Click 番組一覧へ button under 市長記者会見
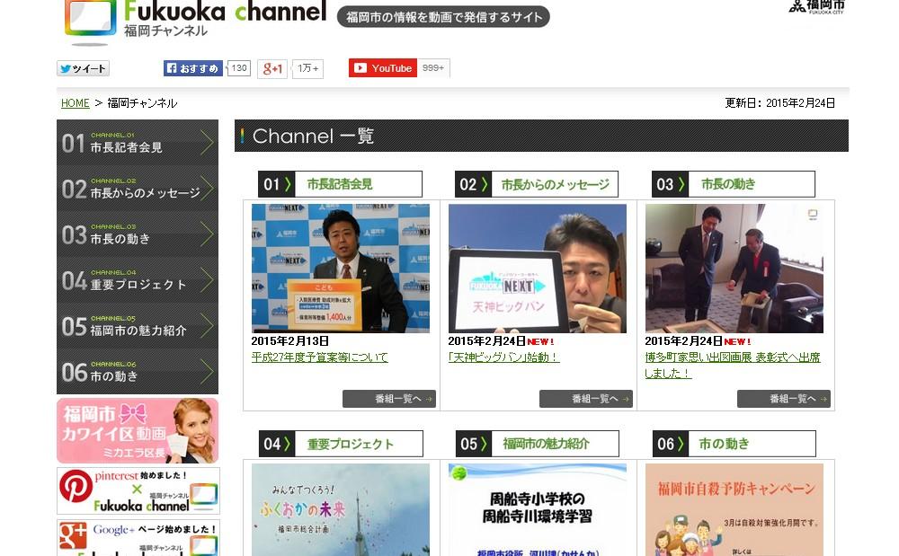 (389, 399)
